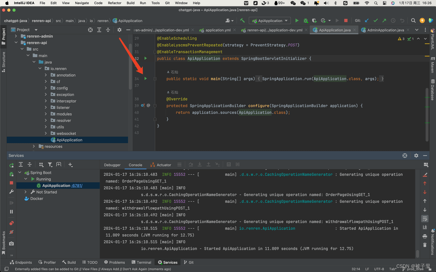This screenshot has height=272, width=436.
Task: Toggle Database tool window on right stripe
Action: [433, 90]
